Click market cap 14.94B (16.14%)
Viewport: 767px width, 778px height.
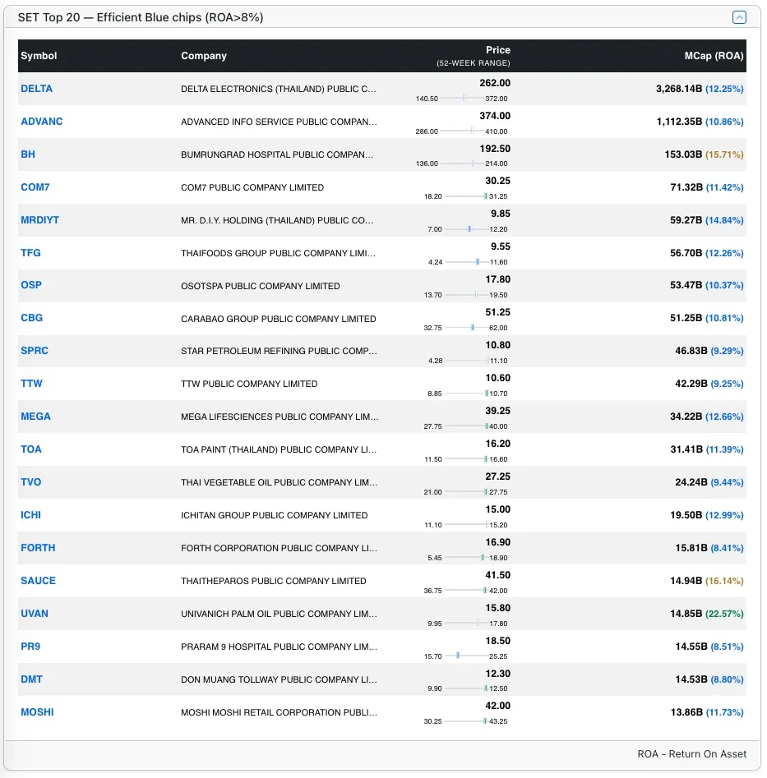point(707,581)
